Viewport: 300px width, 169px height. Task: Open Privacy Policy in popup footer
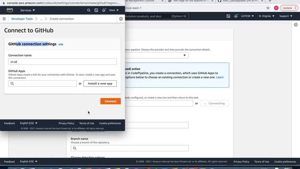(x=67, y=123)
